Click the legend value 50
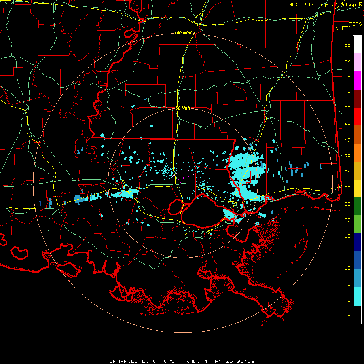Screen dimensions: 364x364 click(x=347, y=108)
